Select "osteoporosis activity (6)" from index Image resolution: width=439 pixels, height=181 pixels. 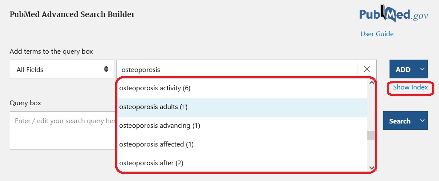(x=155, y=89)
